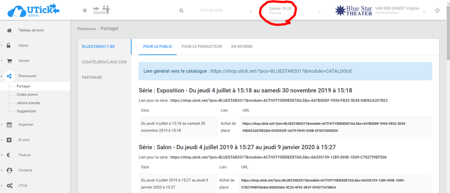Switch to the En interne tab
The width and height of the screenshot is (450, 193).
click(242, 47)
